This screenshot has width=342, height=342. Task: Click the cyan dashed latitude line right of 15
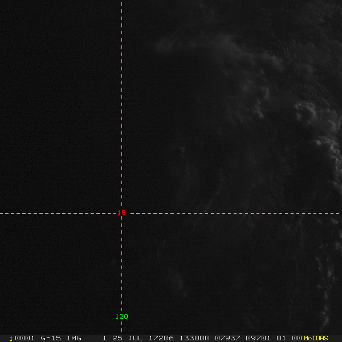(228, 213)
